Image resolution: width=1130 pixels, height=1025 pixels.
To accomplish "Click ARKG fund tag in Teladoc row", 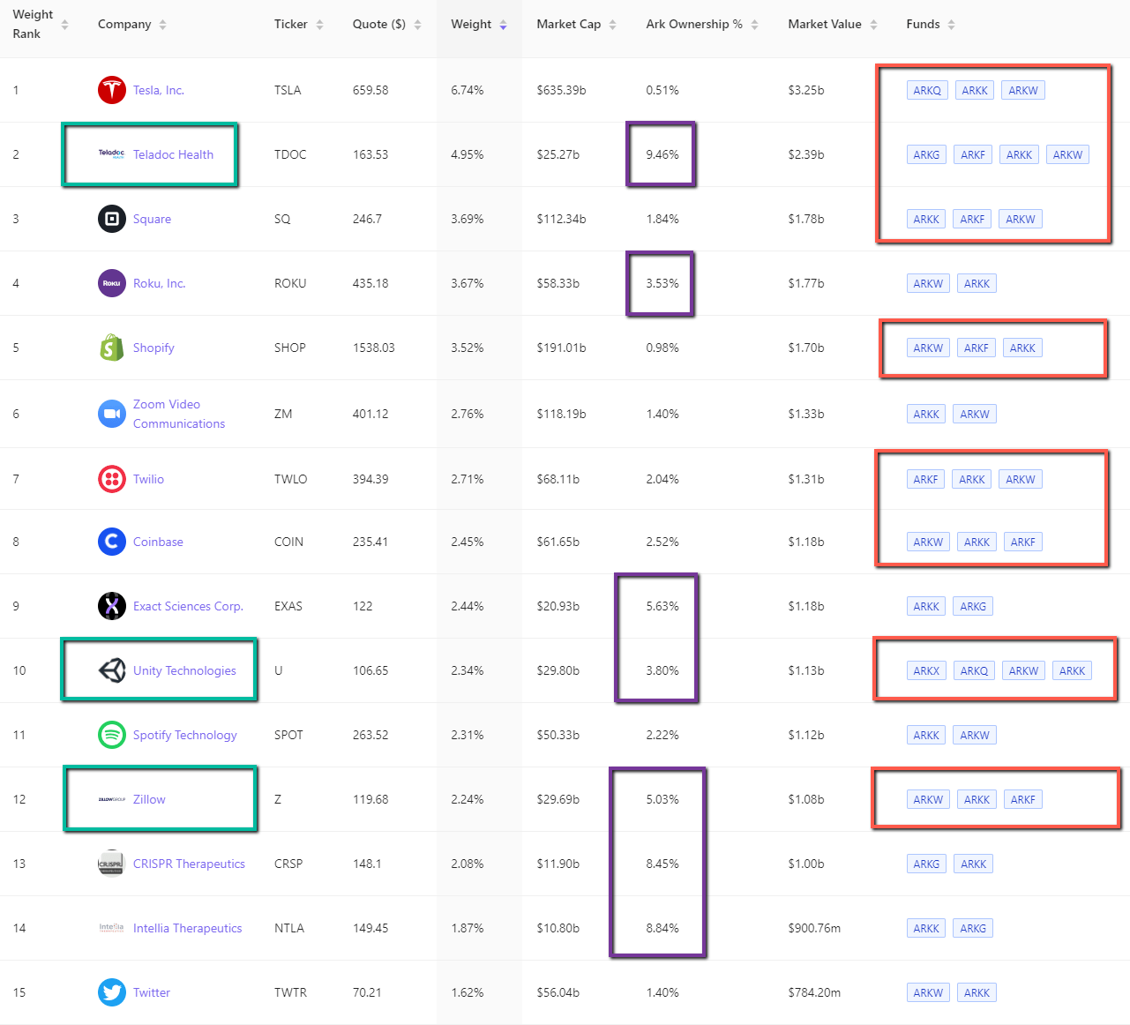I will 926,154.
